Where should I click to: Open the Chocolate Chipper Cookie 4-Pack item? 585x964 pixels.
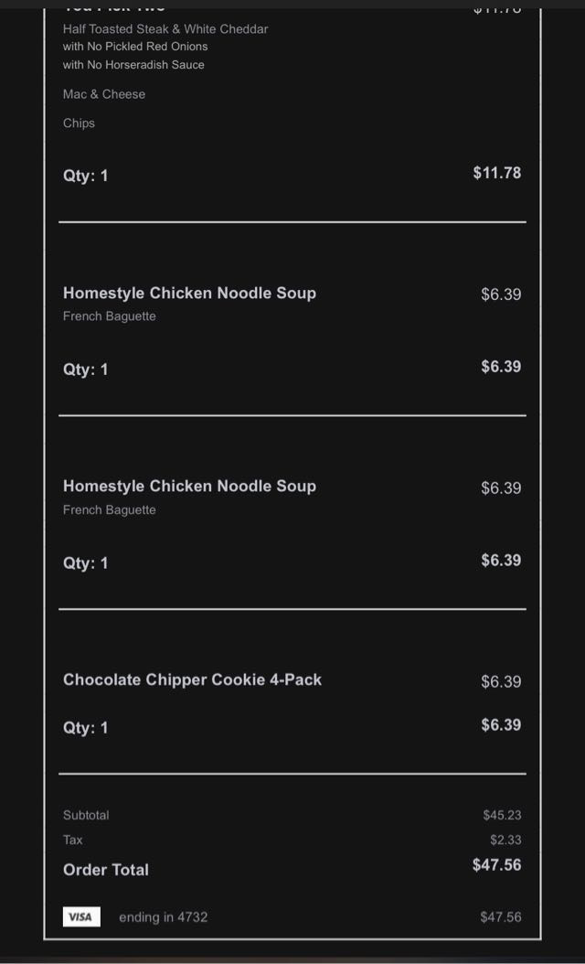192,680
